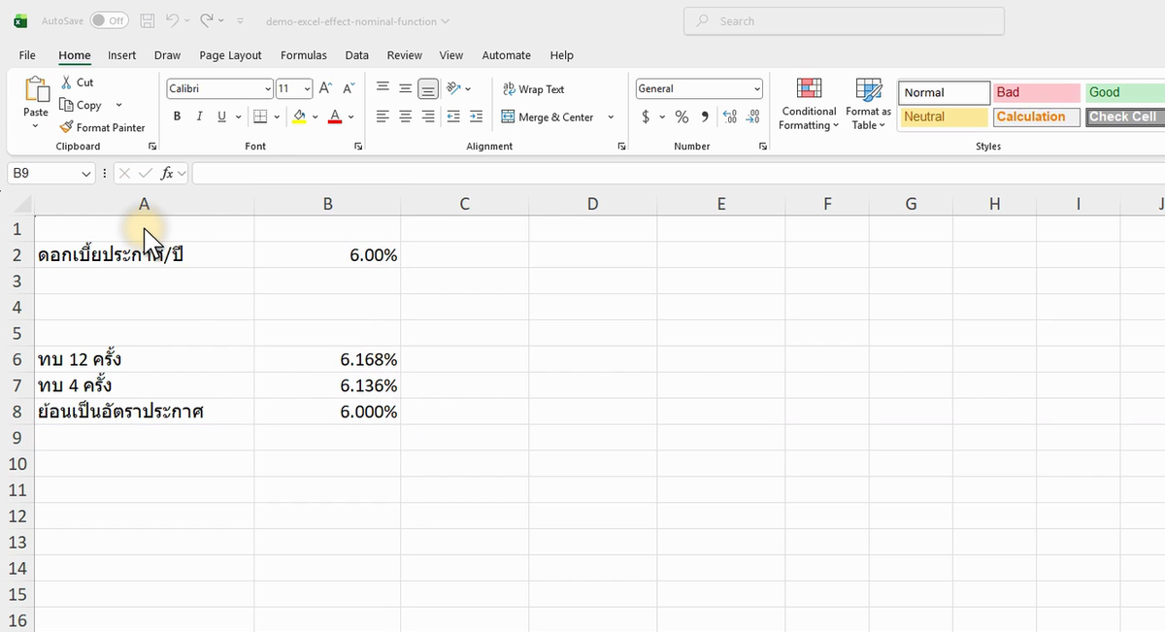The height and width of the screenshot is (632, 1165).
Task: Toggle underline formatting
Action: click(221, 116)
